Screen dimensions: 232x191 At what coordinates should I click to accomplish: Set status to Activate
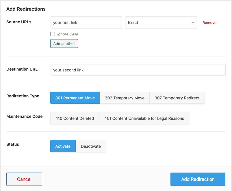tap(63, 146)
